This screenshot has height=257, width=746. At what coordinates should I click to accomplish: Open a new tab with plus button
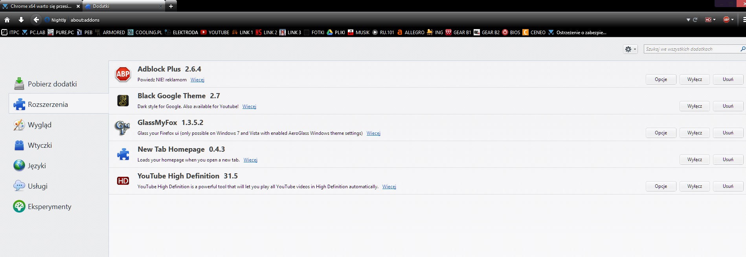coord(171,6)
